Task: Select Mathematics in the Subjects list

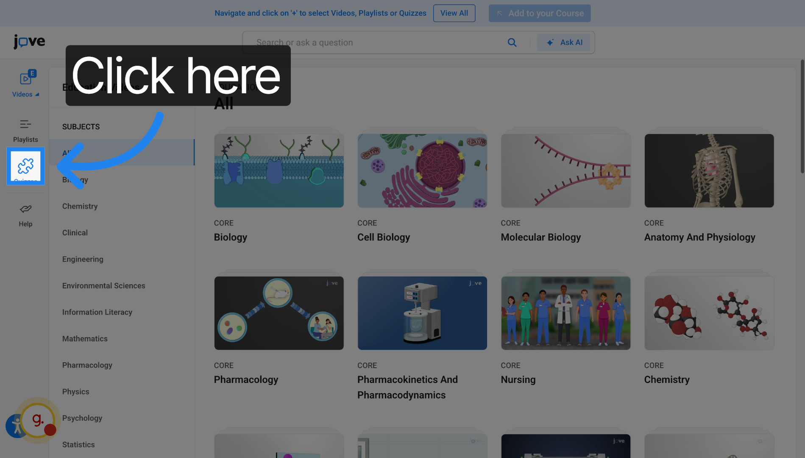Action: pyautogui.click(x=85, y=339)
